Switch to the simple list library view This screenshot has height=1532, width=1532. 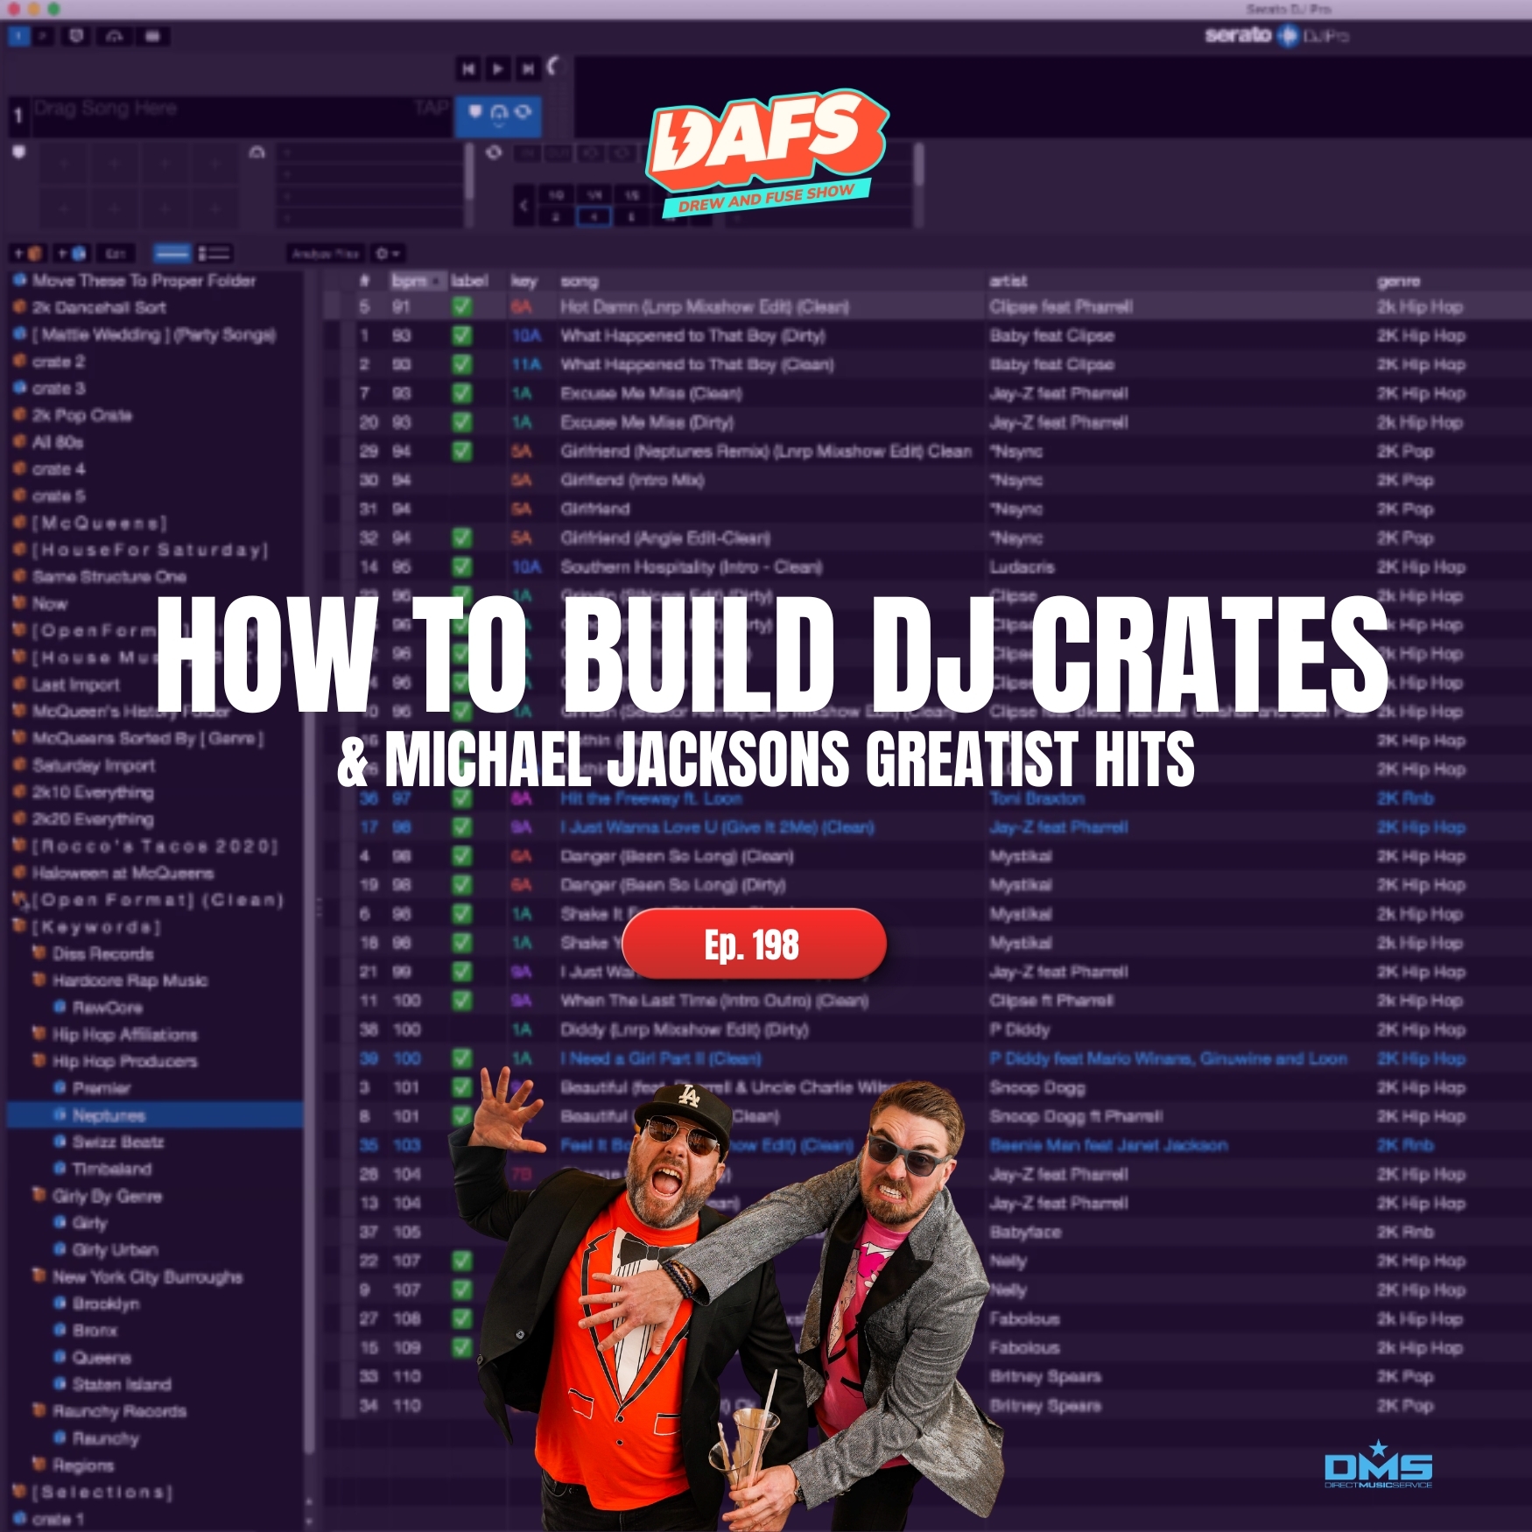(172, 254)
